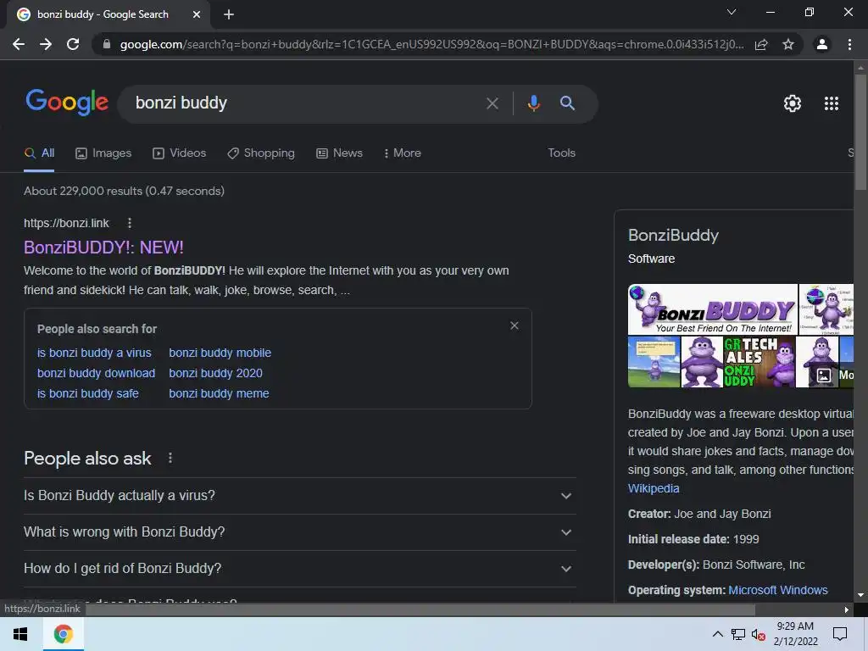Open the taskbar clock and date
Screen dimensions: 868x651
795,634
